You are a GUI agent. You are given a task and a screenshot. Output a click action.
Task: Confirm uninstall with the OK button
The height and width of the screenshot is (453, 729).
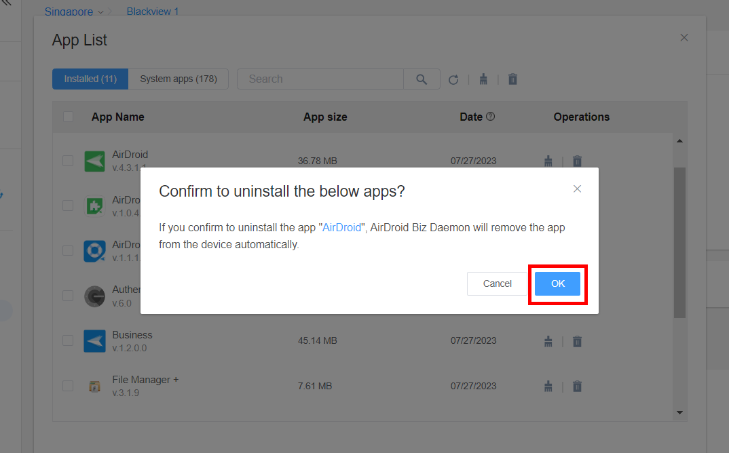(557, 283)
